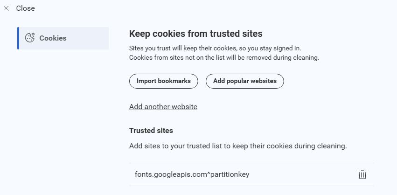Click the 'Cookies from sites not on the list' text
397x195 pixels.
pos(223,58)
